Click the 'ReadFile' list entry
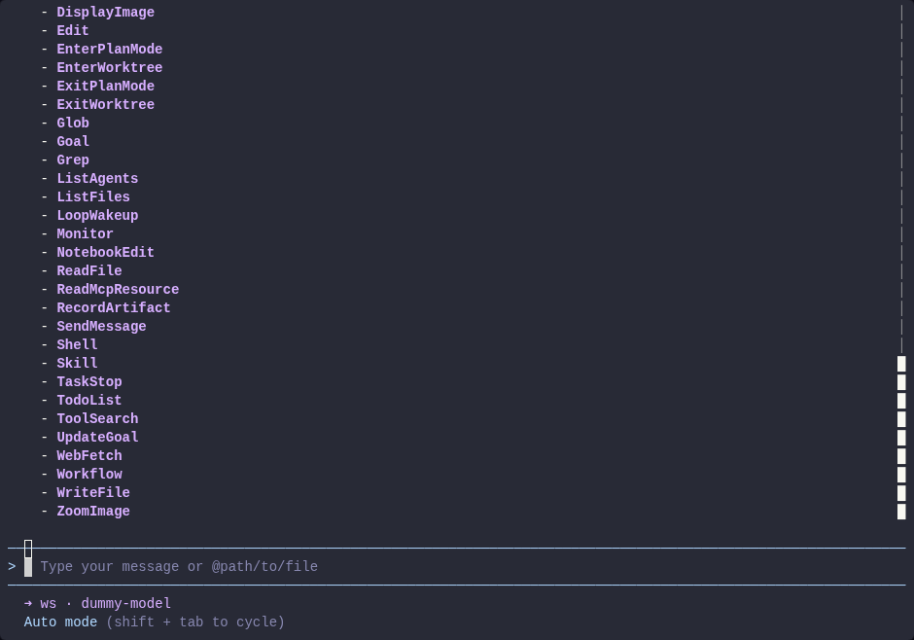Viewport: 914px width, 640px height. (x=89, y=270)
